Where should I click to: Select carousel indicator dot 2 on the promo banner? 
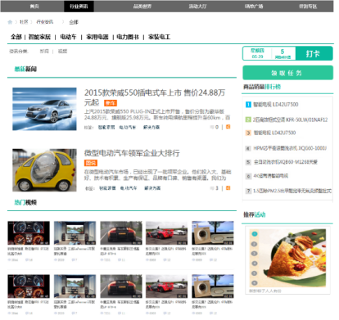pyautogui.click(x=255, y=244)
